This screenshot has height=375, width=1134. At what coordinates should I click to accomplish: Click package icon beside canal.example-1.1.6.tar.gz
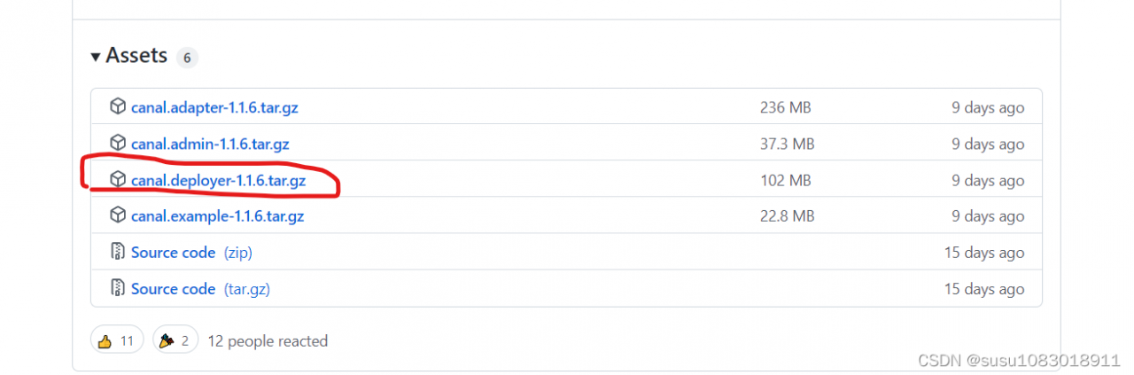coord(118,215)
